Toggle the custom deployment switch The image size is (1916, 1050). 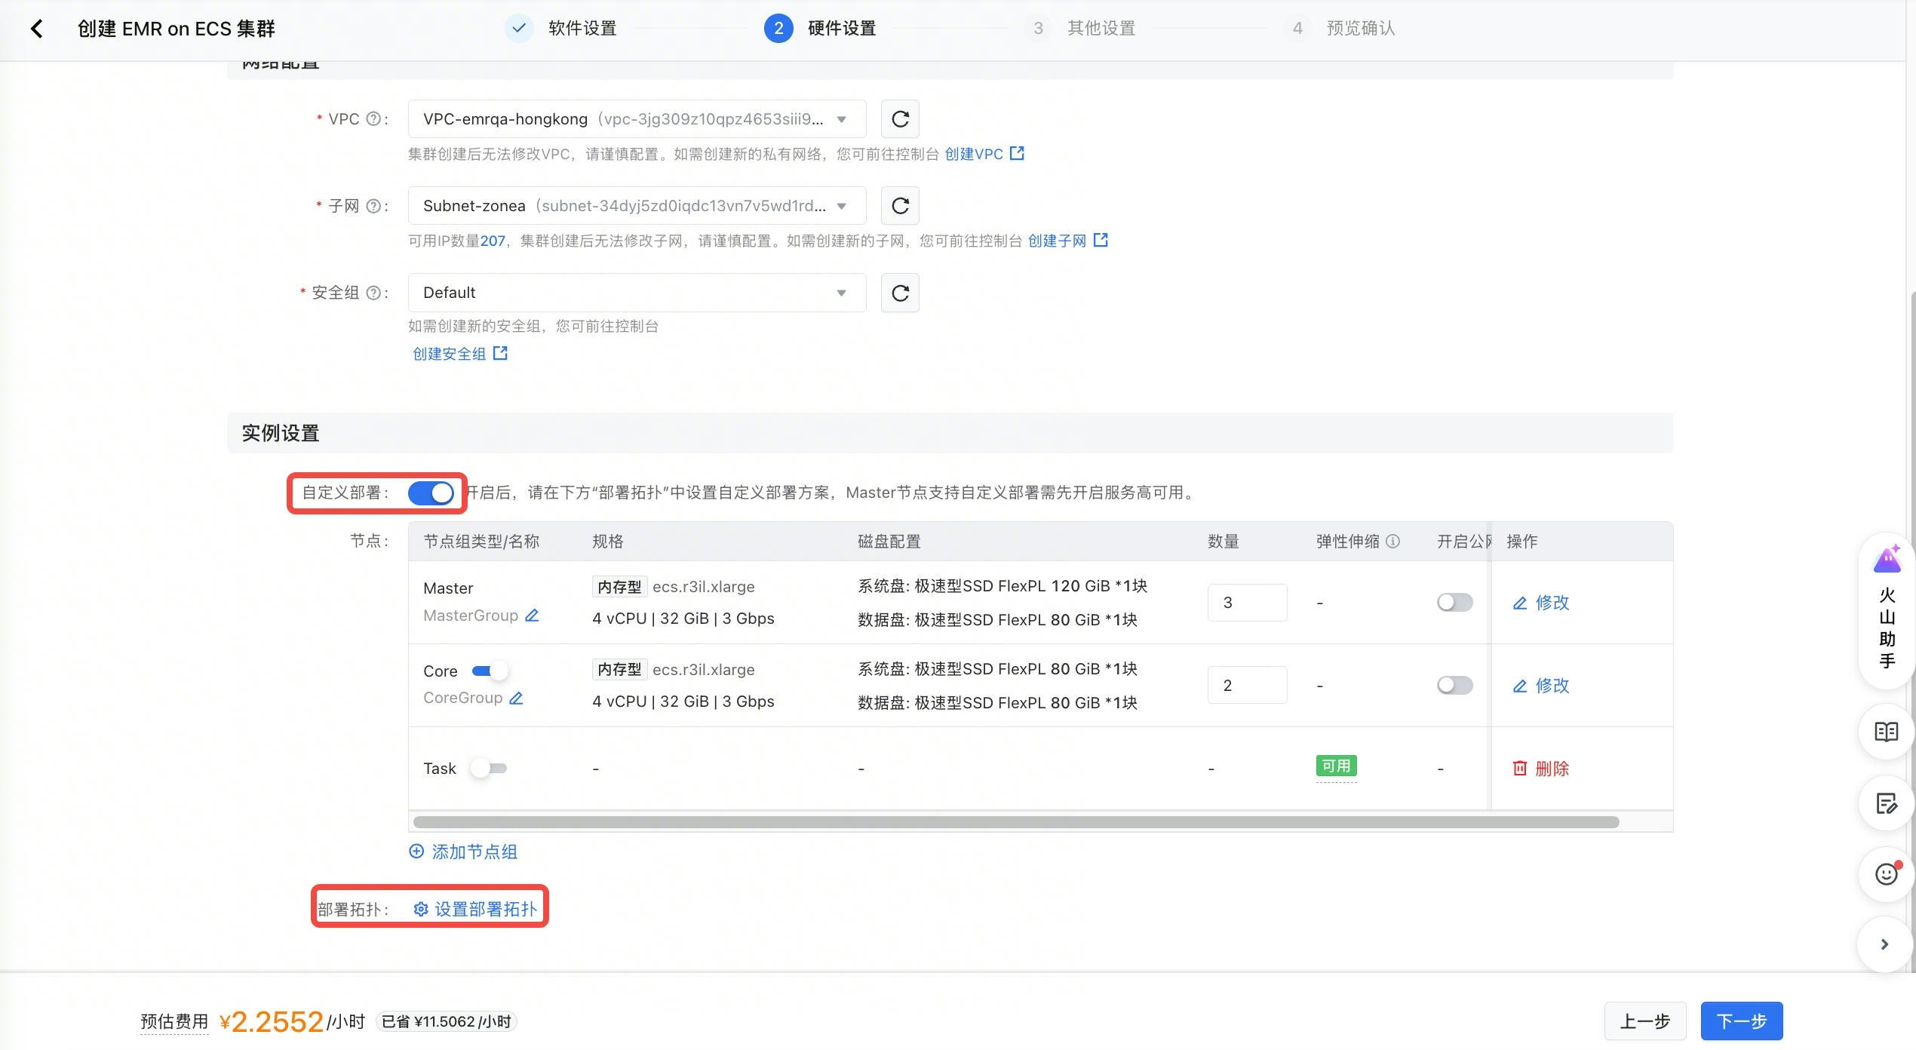pos(431,493)
